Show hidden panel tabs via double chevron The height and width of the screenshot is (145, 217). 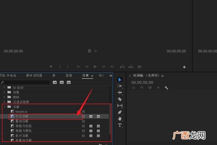pos(111,76)
